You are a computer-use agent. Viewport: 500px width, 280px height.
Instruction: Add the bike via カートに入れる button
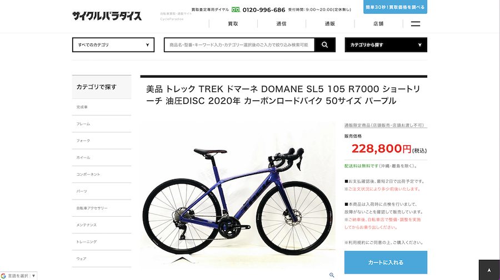point(386,262)
